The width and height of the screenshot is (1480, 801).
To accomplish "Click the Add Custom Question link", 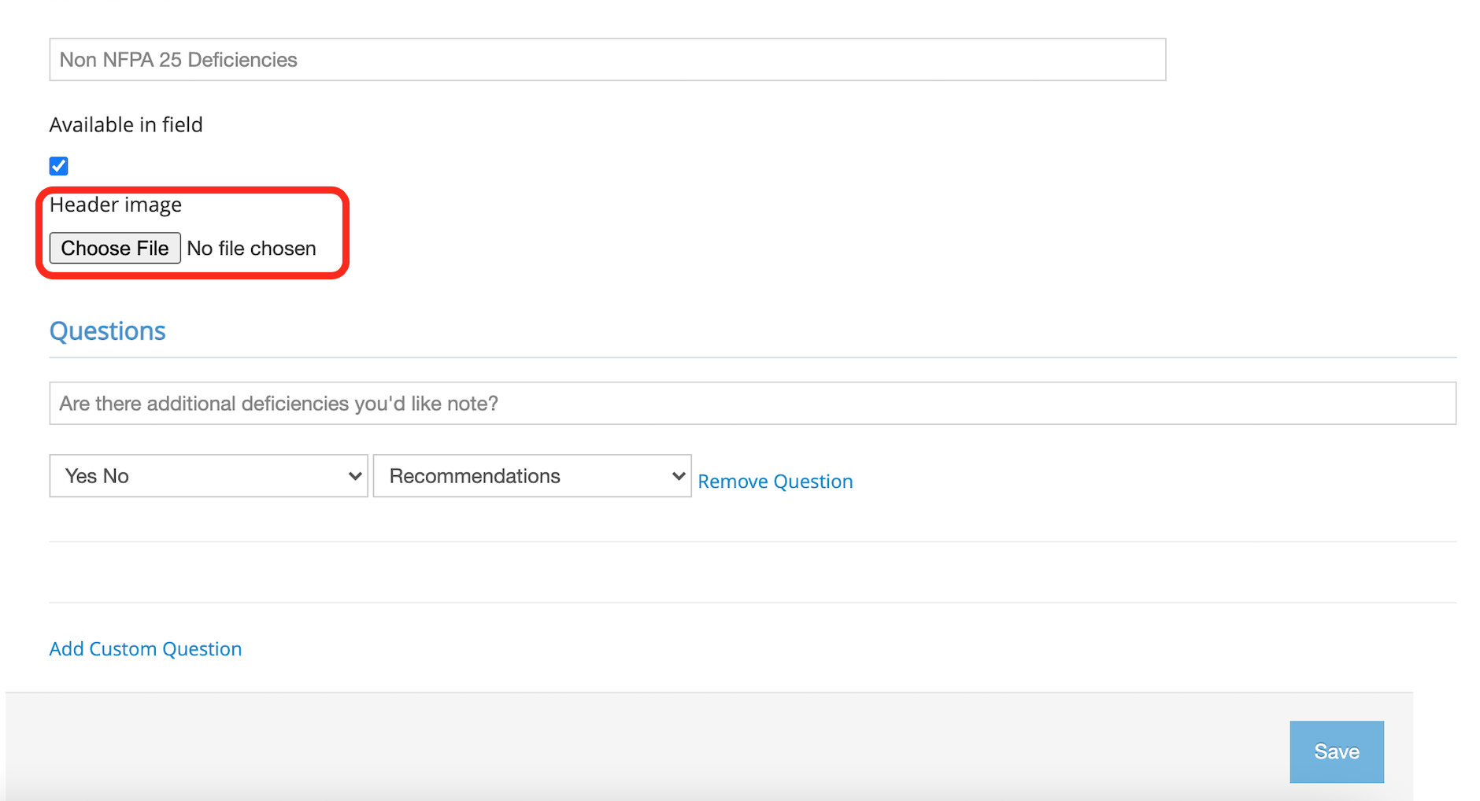I will click(x=146, y=649).
